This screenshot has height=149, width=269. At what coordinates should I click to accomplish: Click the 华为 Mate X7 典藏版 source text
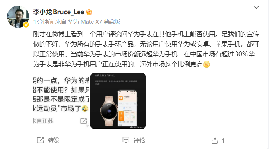click(x=94, y=22)
